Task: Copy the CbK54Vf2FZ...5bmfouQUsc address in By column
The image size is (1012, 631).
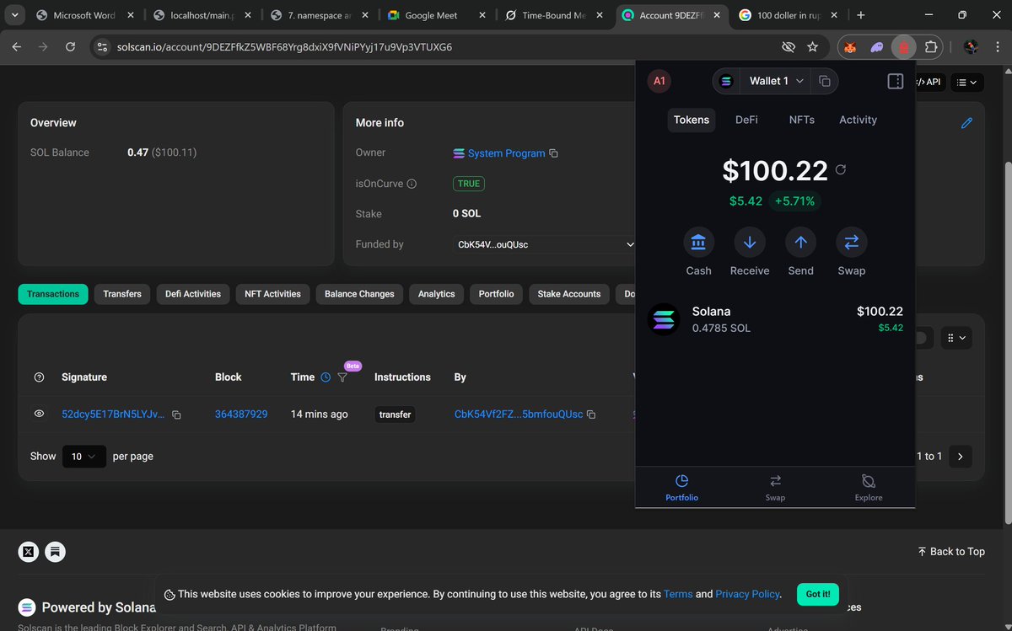Action: [591, 414]
